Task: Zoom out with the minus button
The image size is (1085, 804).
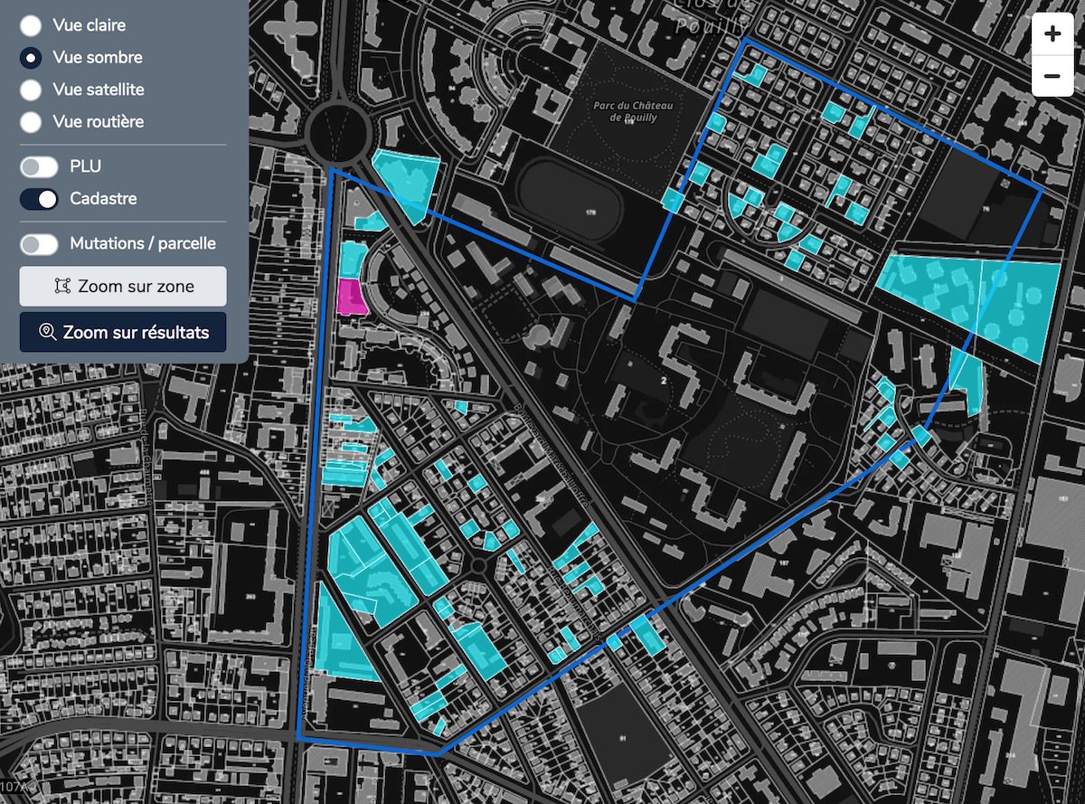Action: tap(1052, 76)
